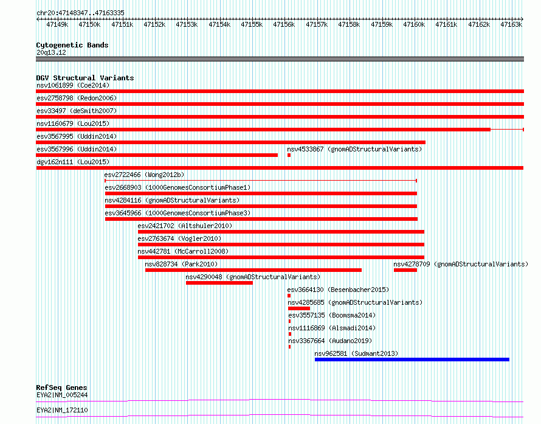Open the nsv1116869 (Alsmadi2014) variant label
This screenshot has height=424, width=541.
coord(332,328)
